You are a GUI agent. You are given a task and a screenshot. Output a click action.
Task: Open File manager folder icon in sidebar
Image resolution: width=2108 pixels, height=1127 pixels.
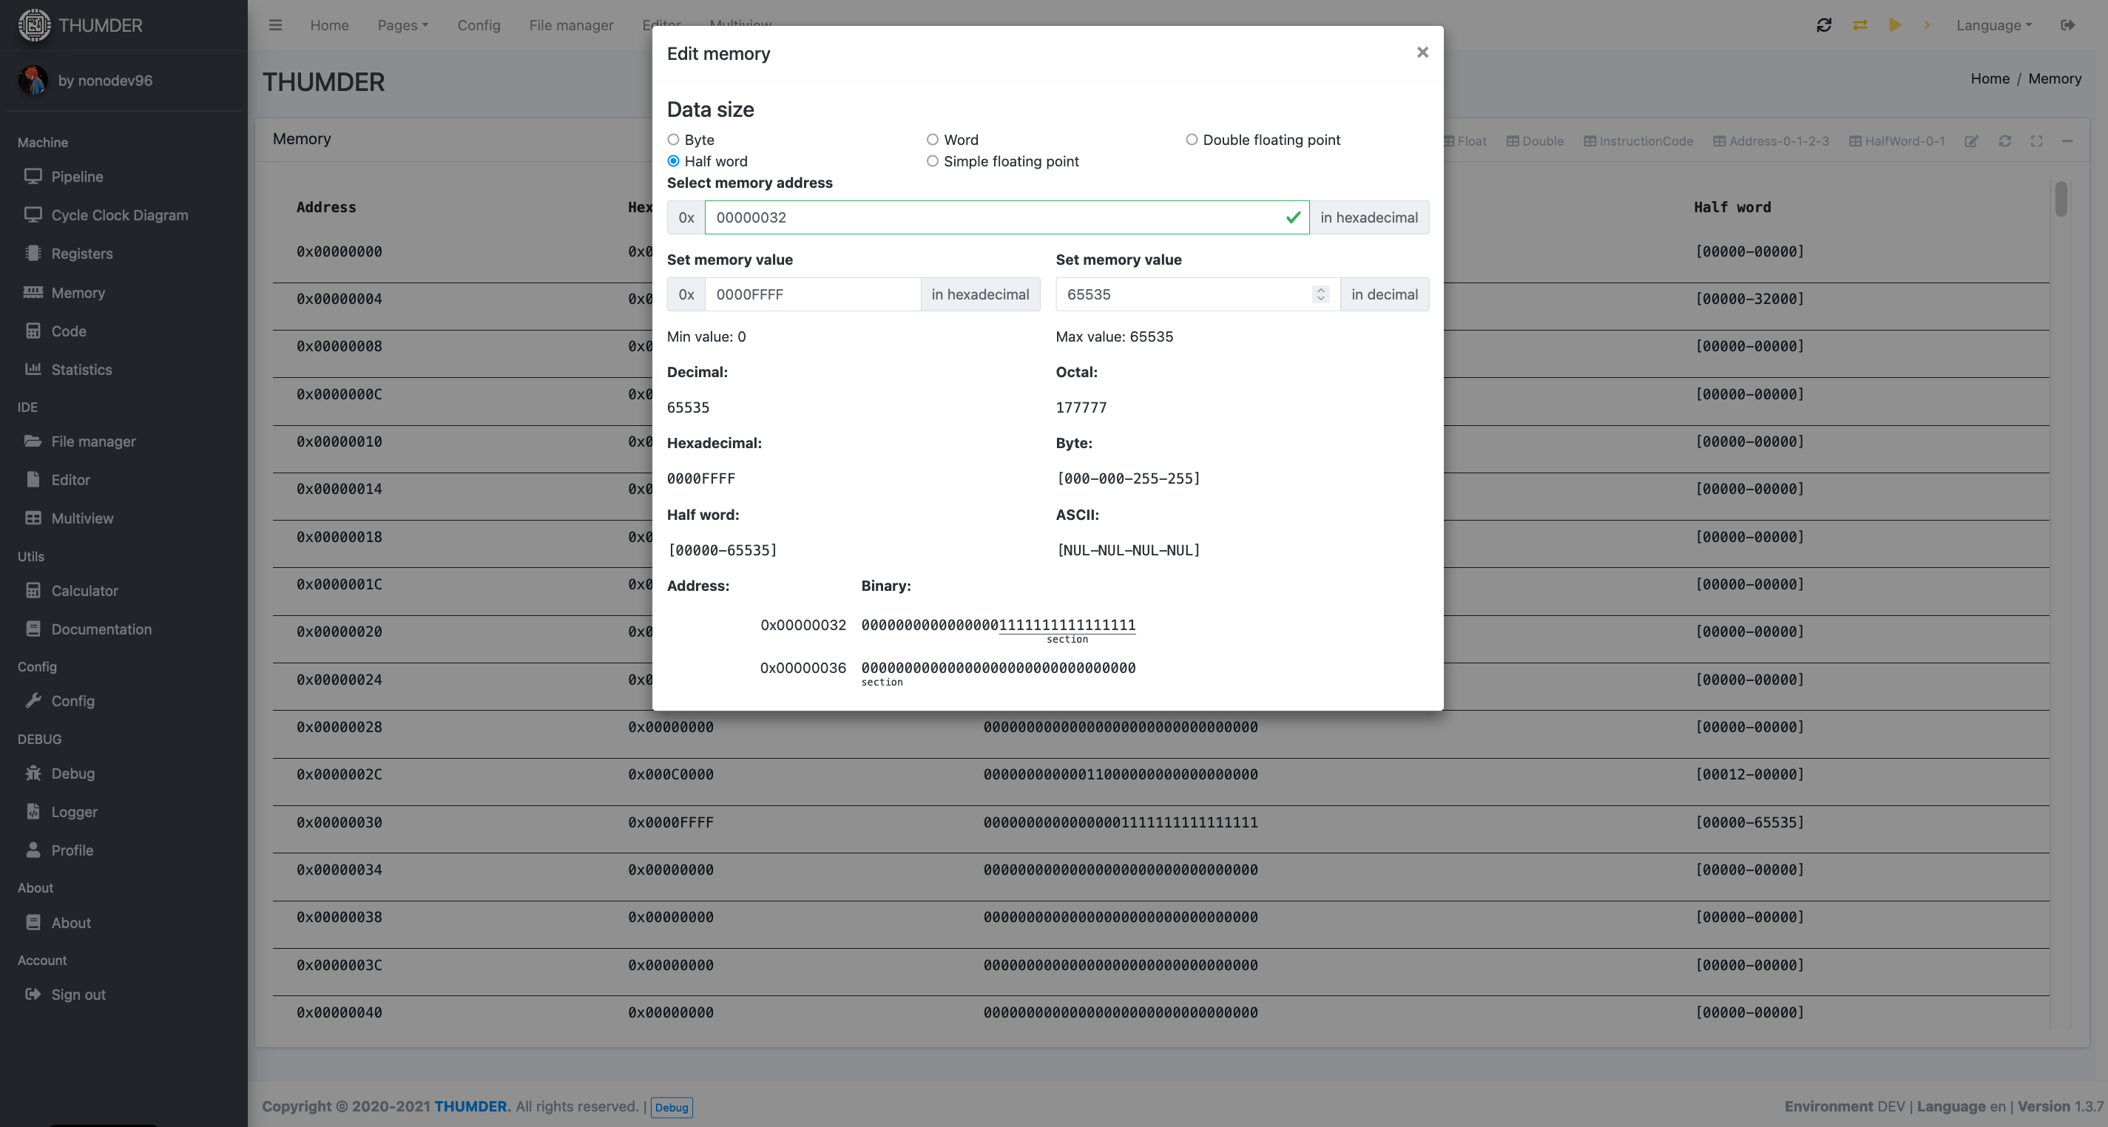click(33, 441)
